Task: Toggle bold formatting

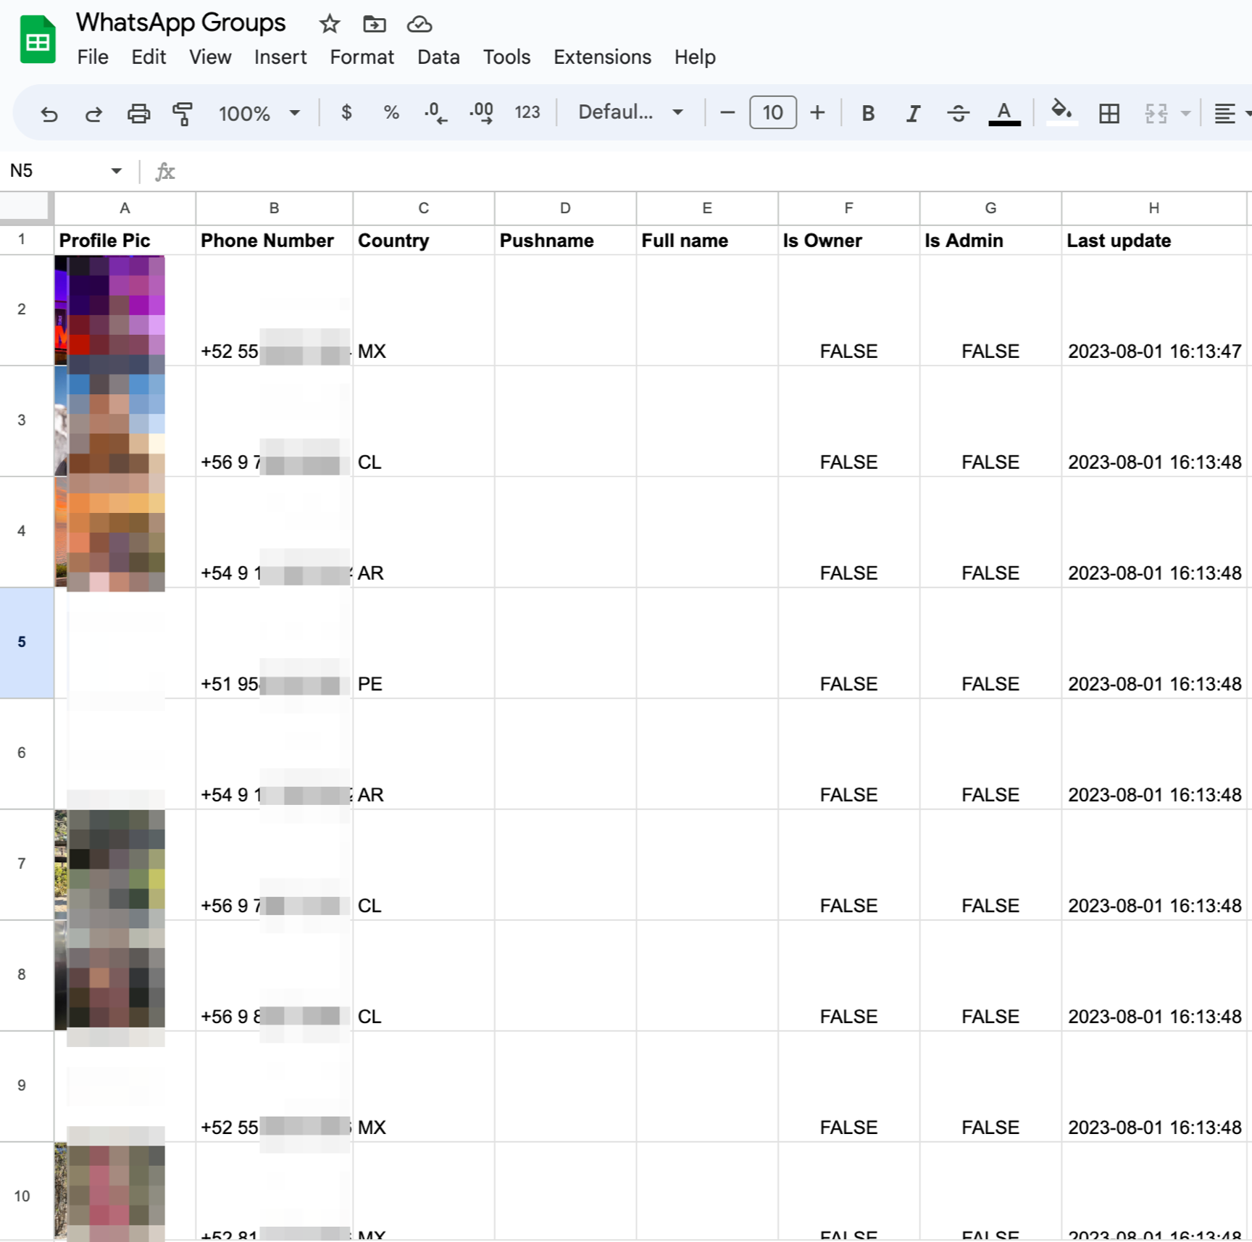Action: 868,113
